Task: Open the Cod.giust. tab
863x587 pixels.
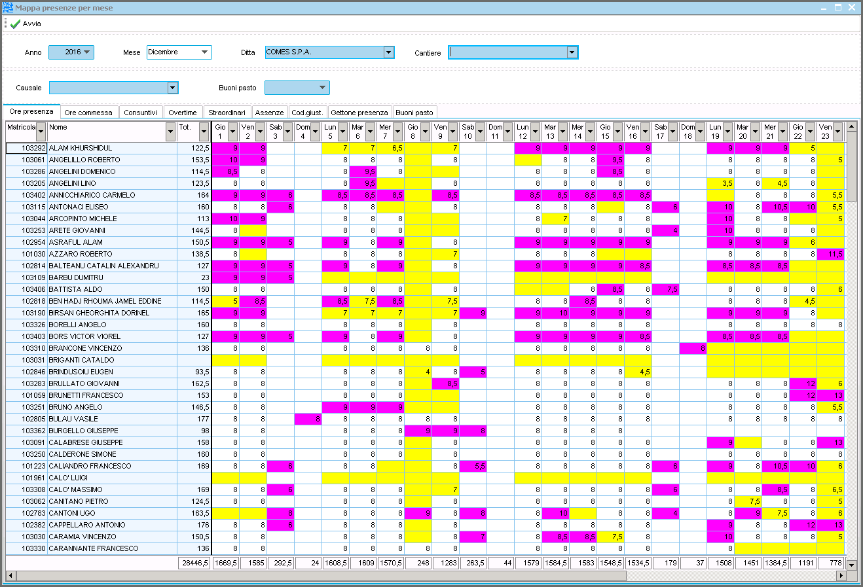Action: 307,113
